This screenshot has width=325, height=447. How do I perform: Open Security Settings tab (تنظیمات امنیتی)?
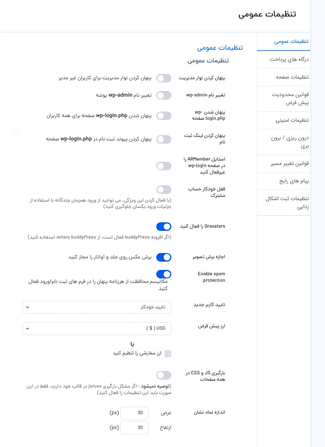tap(284, 121)
